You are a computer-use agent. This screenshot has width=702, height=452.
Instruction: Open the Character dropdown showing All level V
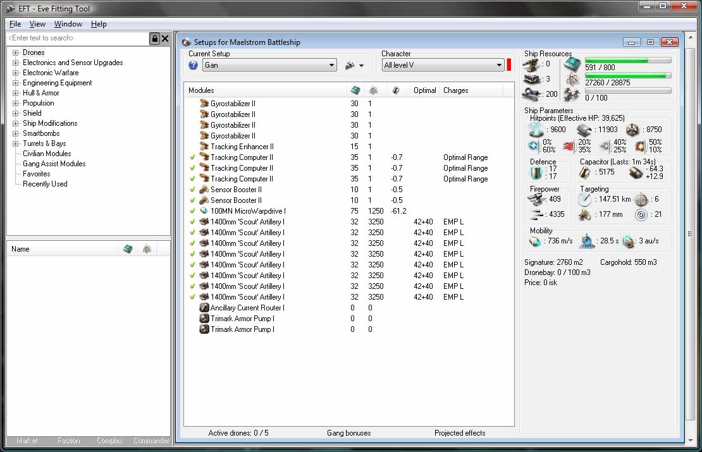click(x=443, y=65)
